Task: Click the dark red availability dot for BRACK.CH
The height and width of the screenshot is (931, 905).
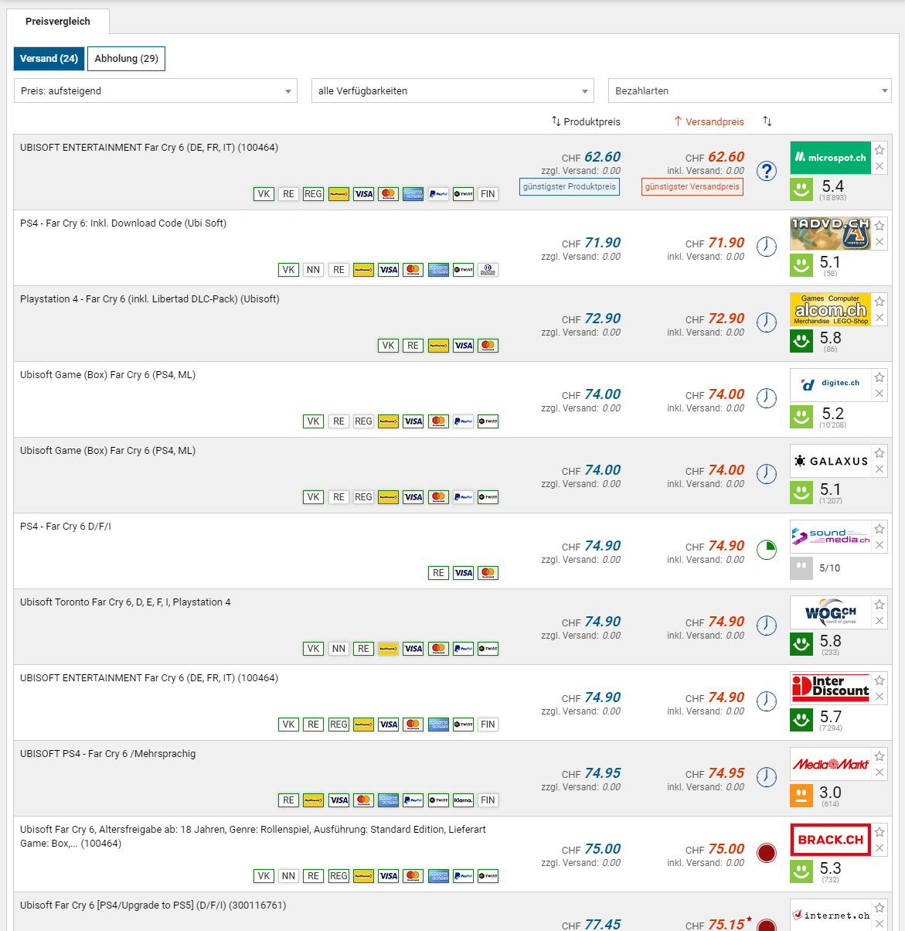Action: [766, 853]
